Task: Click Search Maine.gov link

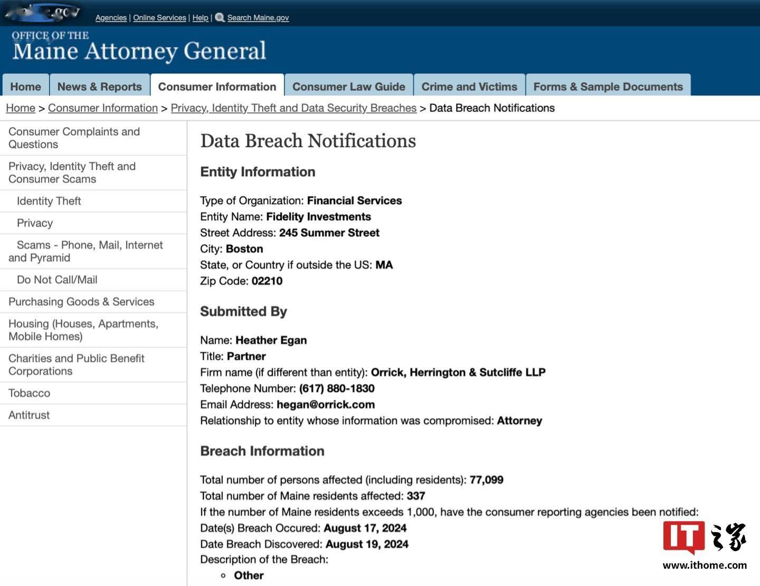Action: point(258,17)
